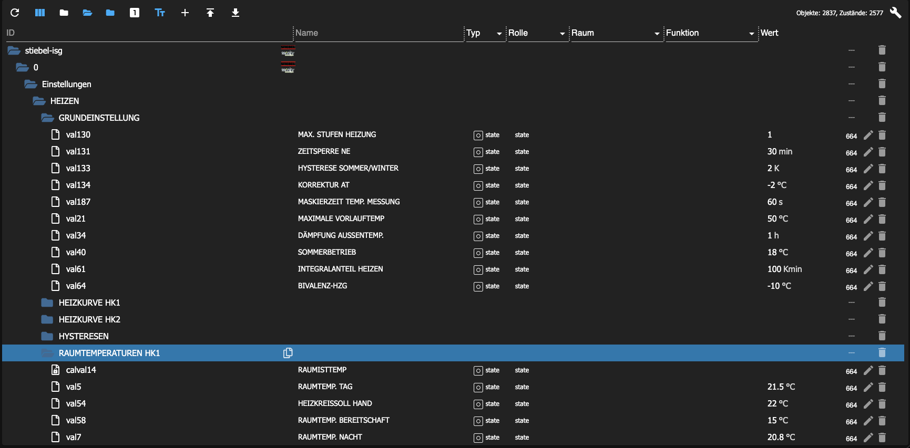
Task: Click pencil icon for val21 row
Action: tap(868, 219)
